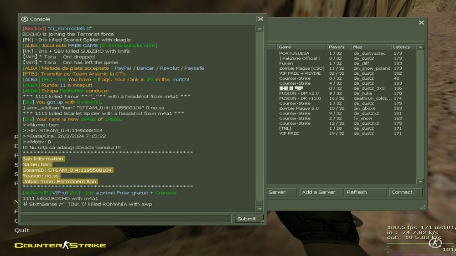Click the console scrollbar down arrow

(x=259, y=209)
